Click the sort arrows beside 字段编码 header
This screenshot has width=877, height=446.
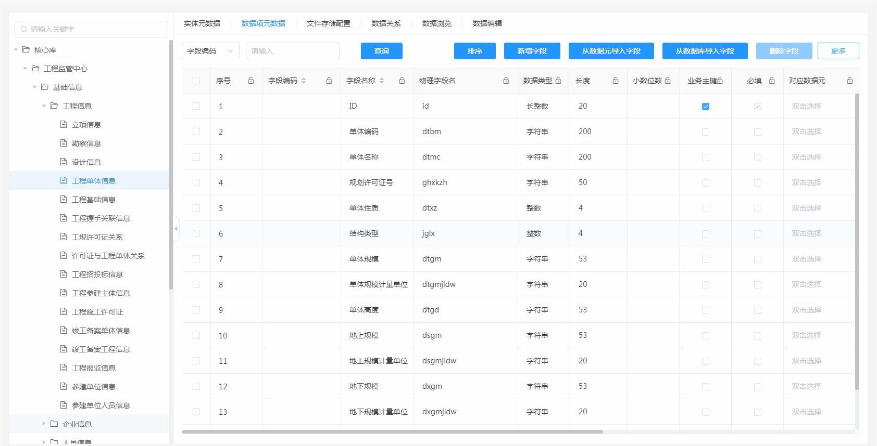(304, 81)
